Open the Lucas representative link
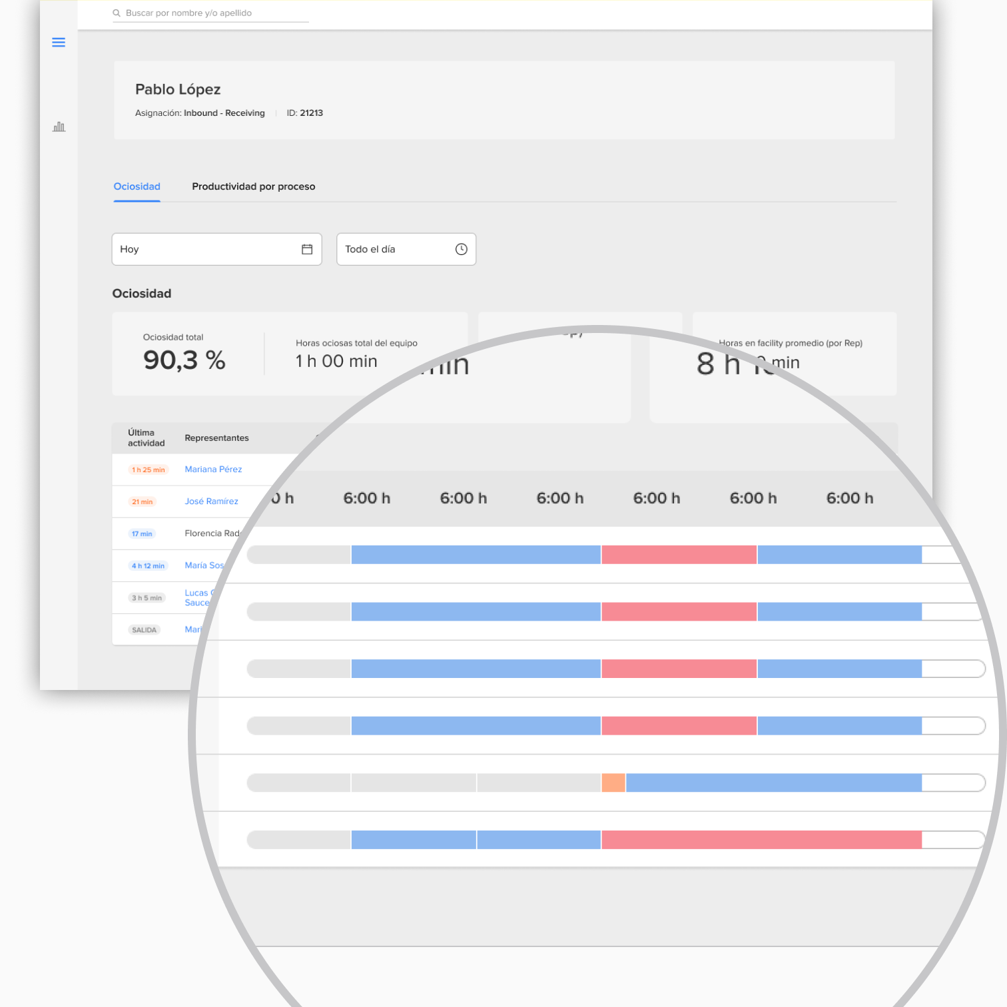This screenshot has width=1007, height=1007. [x=198, y=597]
